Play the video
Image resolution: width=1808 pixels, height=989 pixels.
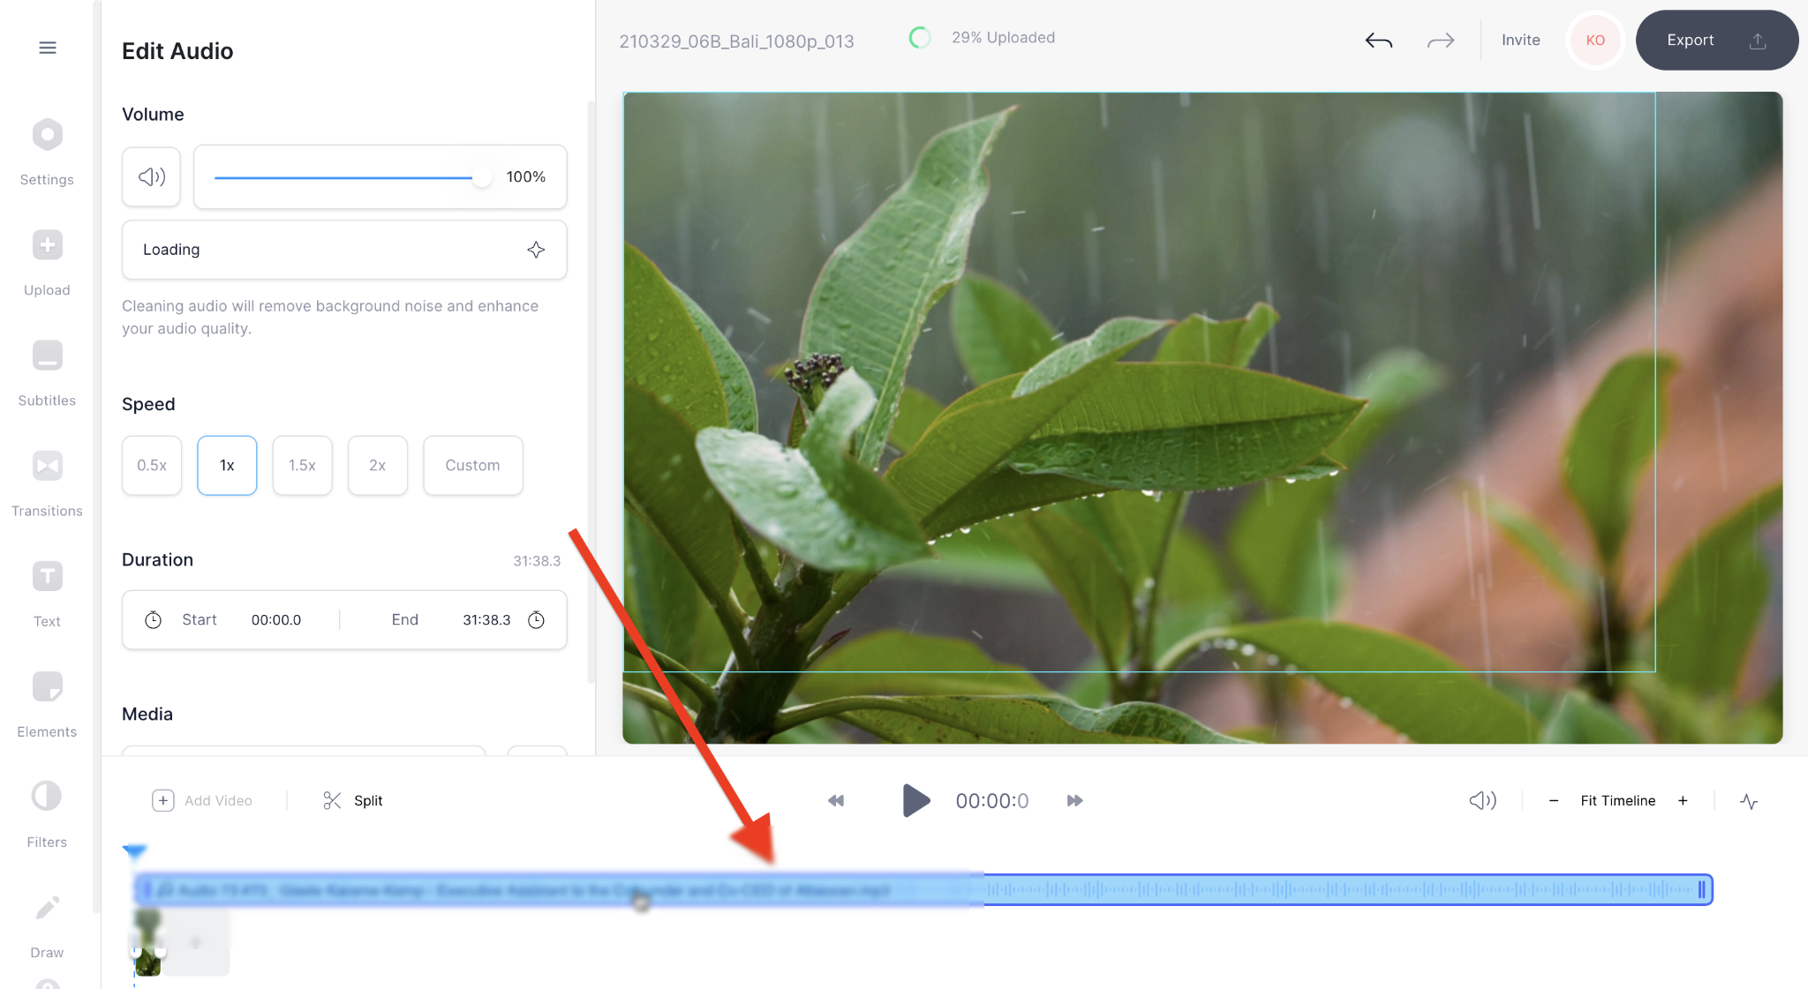click(x=916, y=800)
